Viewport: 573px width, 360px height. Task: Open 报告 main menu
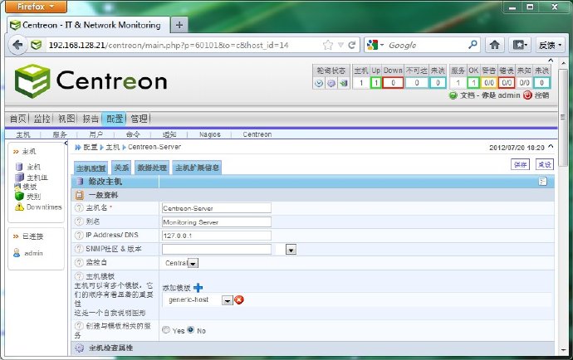click(x=91, y=119)
